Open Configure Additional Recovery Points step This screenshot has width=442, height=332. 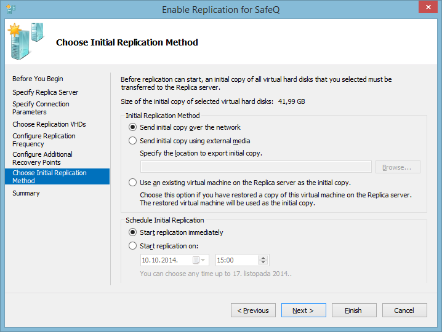[42, 158]
